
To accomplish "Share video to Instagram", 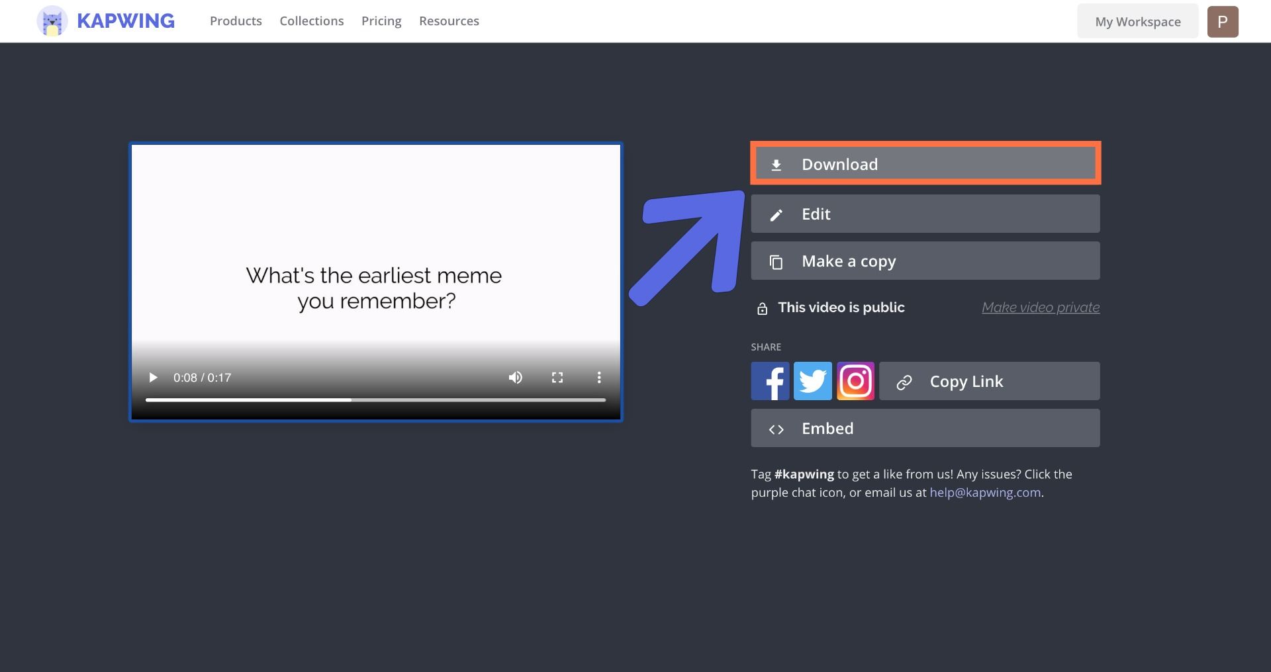I will point(855,381).
